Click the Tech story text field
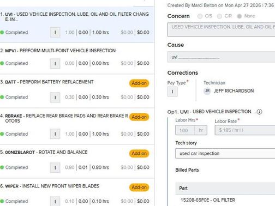 [x=225, y=154]
